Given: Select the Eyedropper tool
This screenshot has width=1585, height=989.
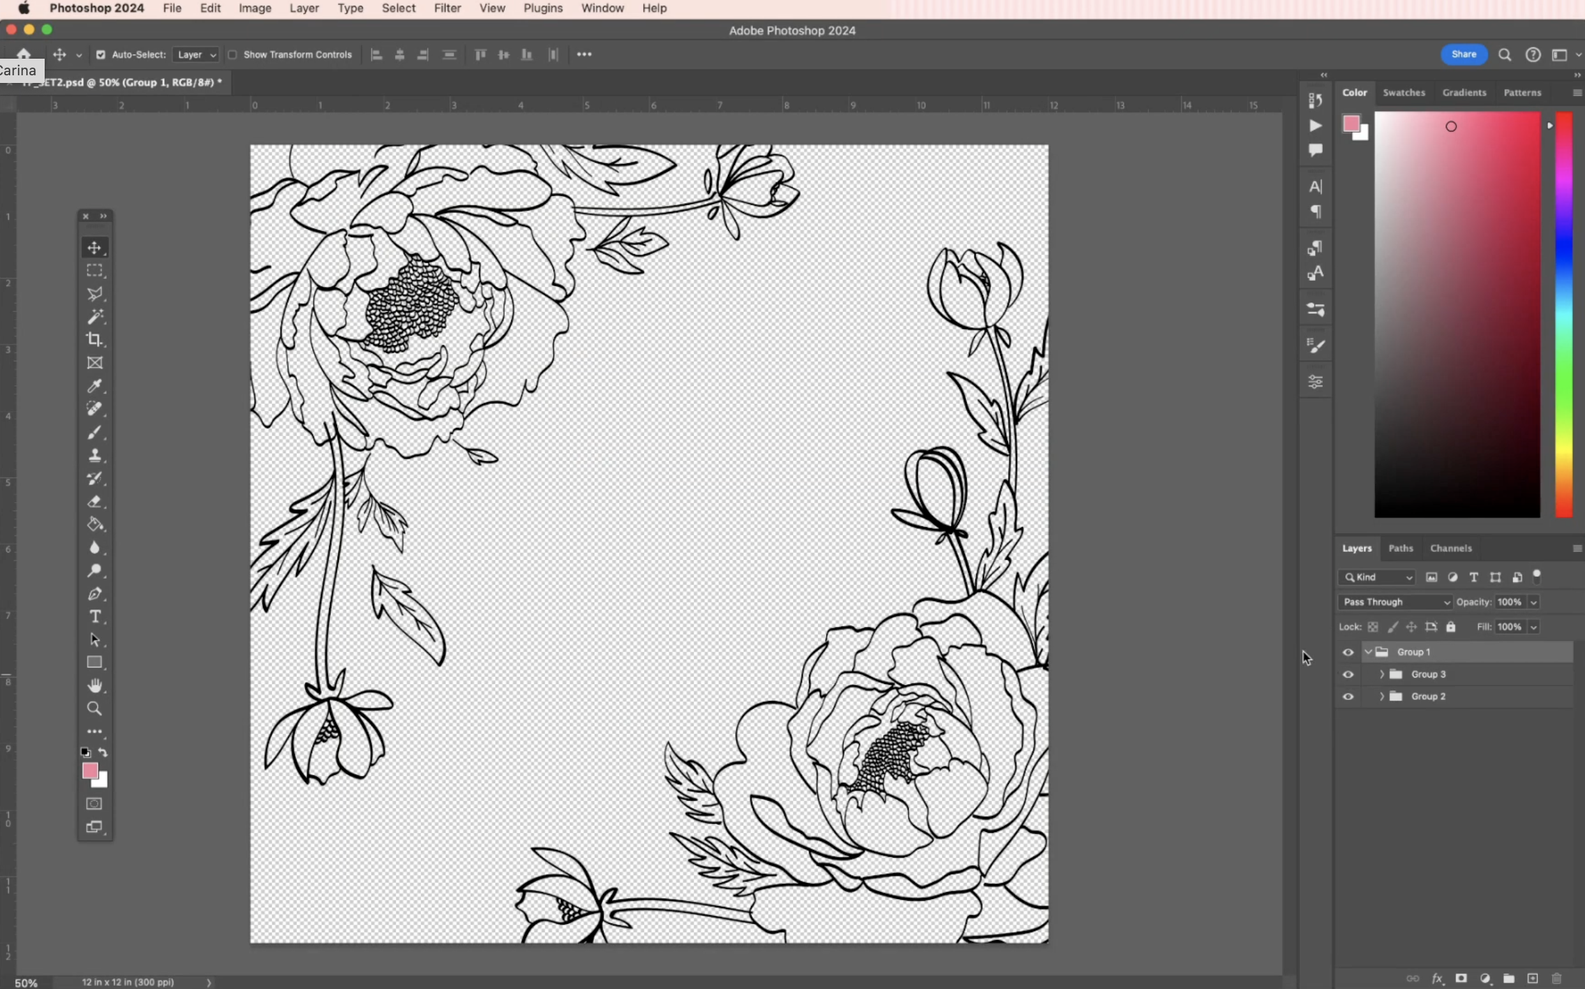Looking at the screenshot, I should coord(95,386).
